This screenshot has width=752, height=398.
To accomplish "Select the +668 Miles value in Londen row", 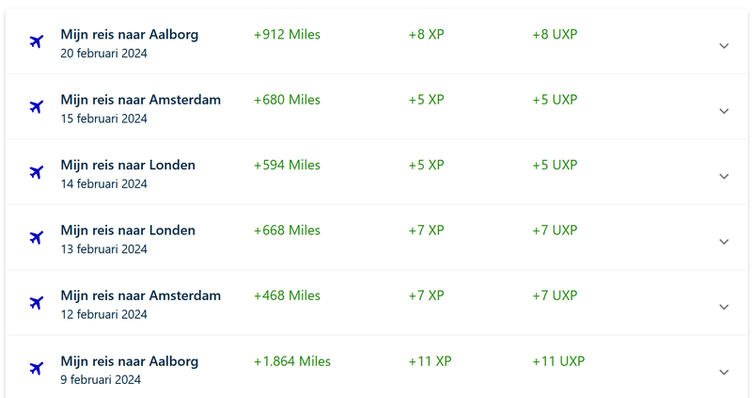I will [x=287, y=231].
